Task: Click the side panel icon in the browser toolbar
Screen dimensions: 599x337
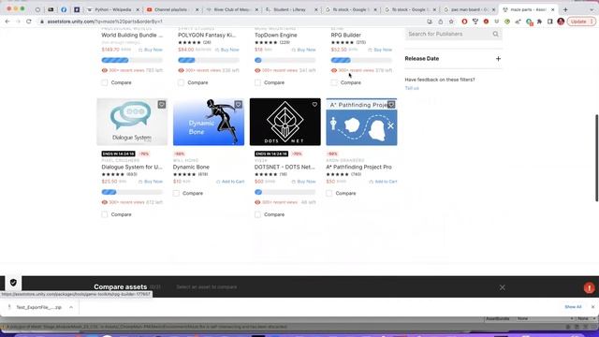Action: coord(550,22)
